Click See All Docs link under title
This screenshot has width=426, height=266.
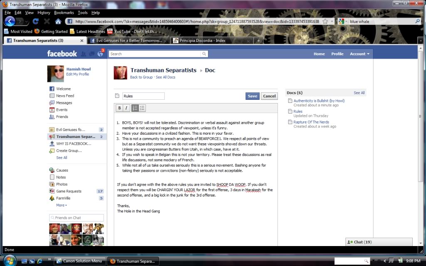pyautogui.click(x=166, y=77)
